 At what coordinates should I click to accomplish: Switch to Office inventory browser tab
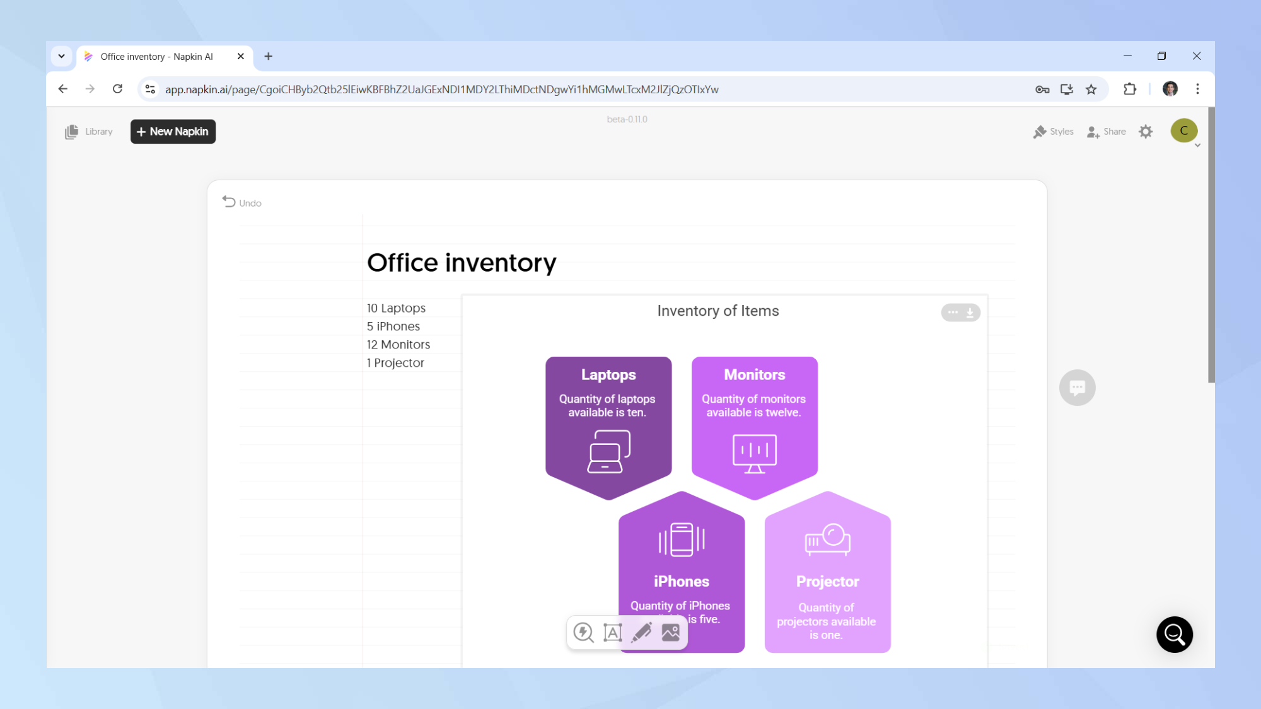[x=158, y=57]
